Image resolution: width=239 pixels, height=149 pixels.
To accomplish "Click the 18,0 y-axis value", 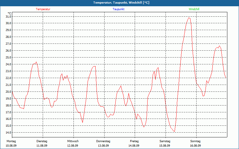I will [x=9, y=105].
